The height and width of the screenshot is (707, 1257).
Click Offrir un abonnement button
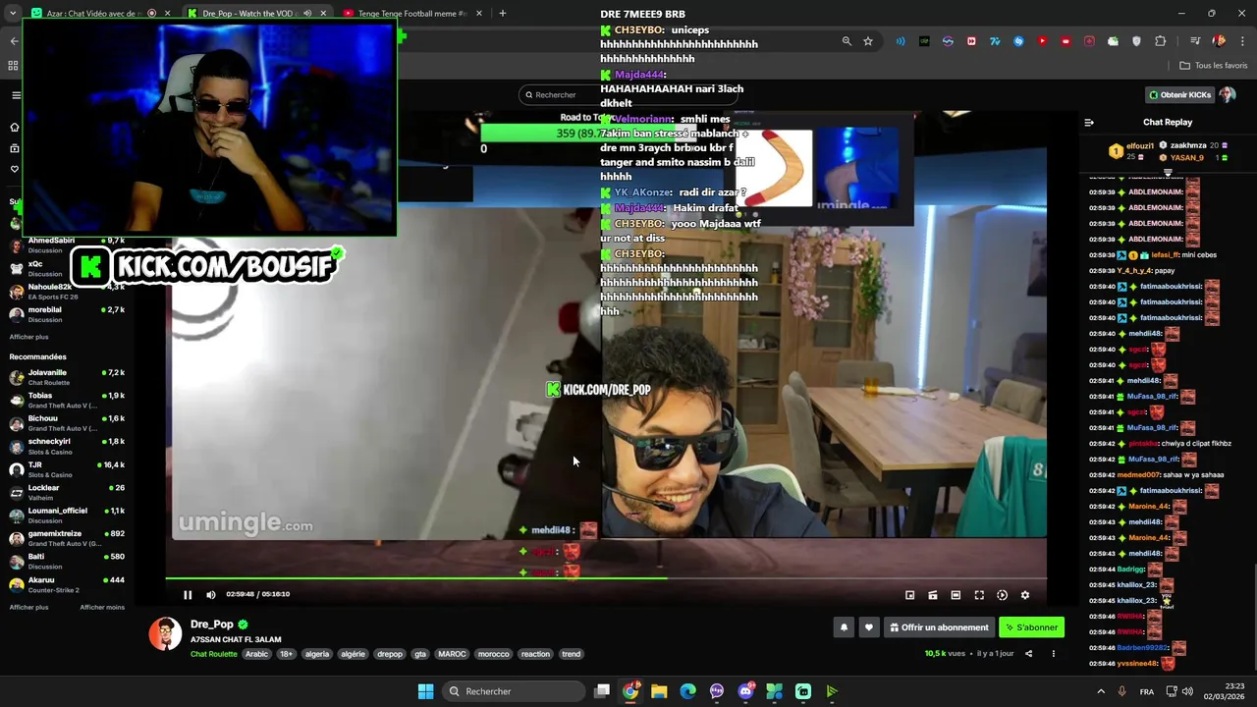coord(939,627)
